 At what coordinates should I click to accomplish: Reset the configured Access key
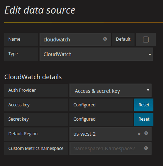[x=144, y=105]
